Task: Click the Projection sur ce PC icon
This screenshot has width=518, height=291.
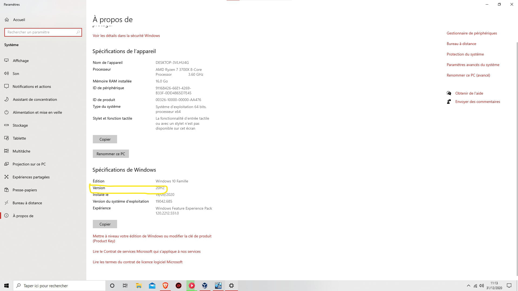Action: coord(6,164)
